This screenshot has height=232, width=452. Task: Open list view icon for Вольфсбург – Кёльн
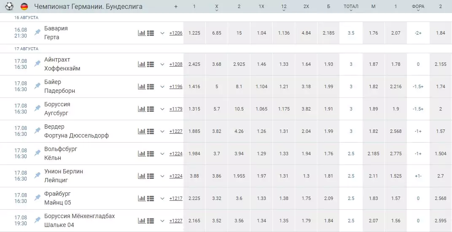coord(150,154)
